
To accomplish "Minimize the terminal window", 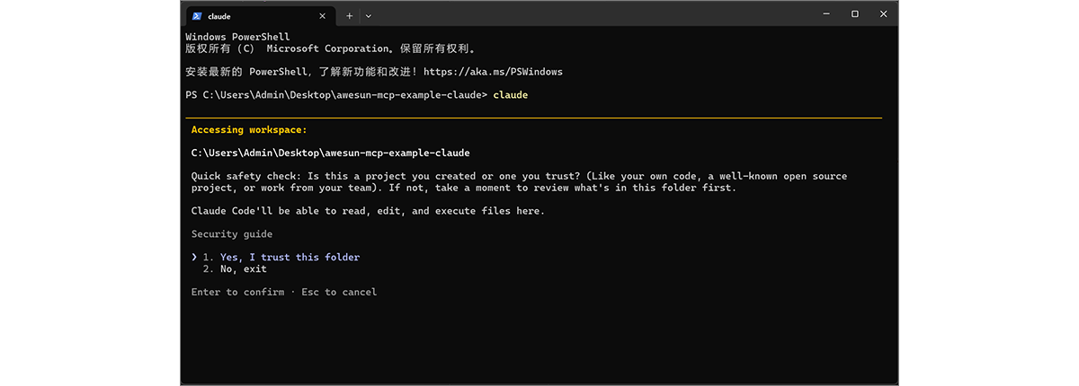I will 827,14.
